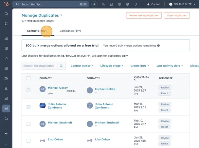Go to Home in left sidebar

tap(6, 13)
